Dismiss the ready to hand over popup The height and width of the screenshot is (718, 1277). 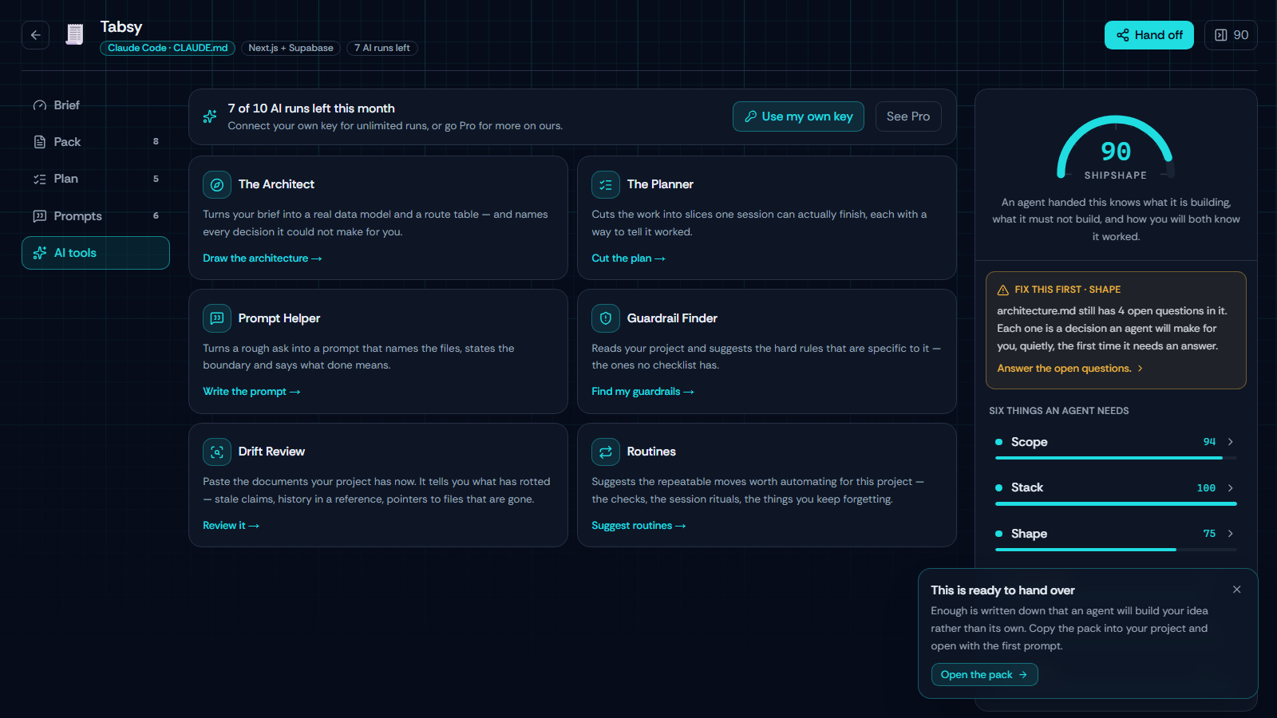(x=1236, y=590)
